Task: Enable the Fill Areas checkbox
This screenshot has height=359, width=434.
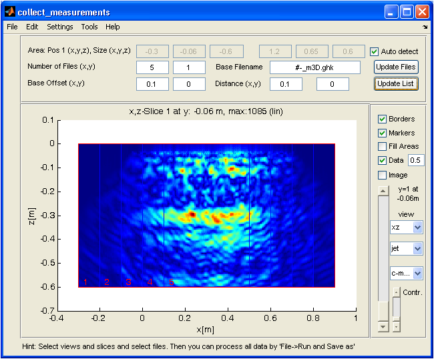Action: click(x=382, y=146)
